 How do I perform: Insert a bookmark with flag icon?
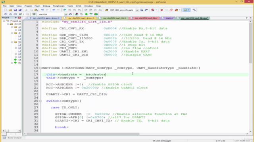click(65, 10)
